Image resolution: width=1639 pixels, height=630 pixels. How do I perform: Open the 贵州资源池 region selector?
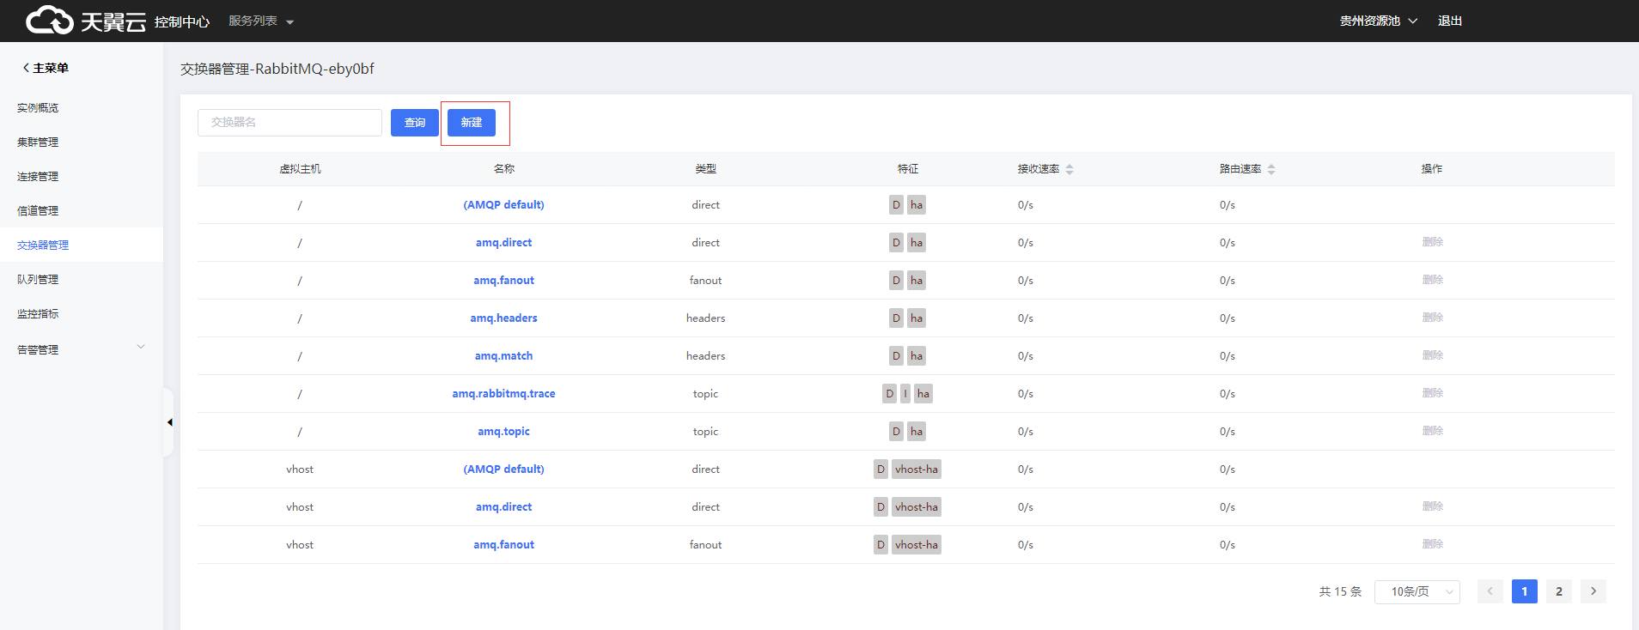tap(1378, 21)
